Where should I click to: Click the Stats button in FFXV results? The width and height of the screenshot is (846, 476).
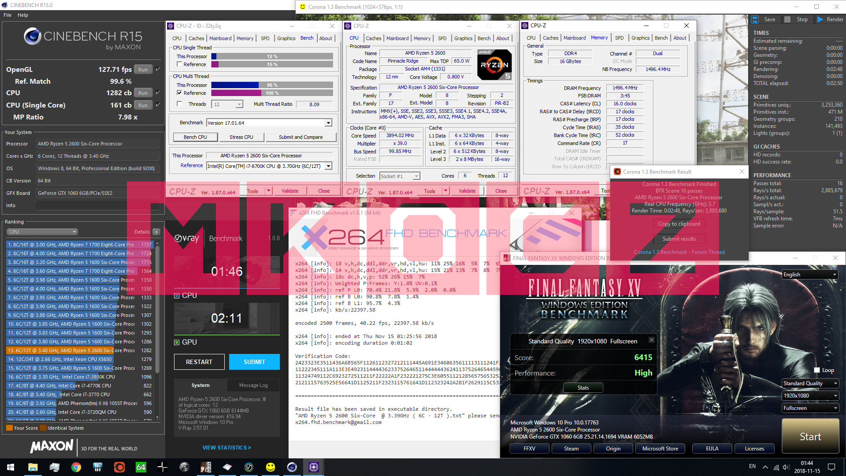[x=583, y=388]
